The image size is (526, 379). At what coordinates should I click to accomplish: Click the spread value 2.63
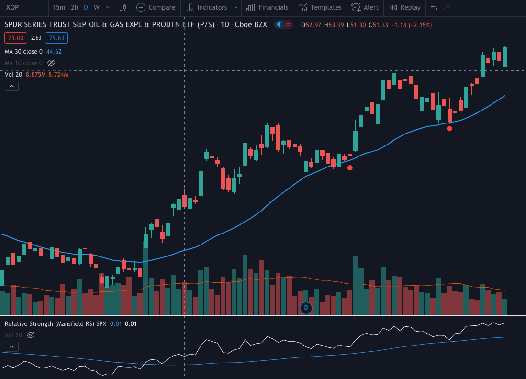36,38
